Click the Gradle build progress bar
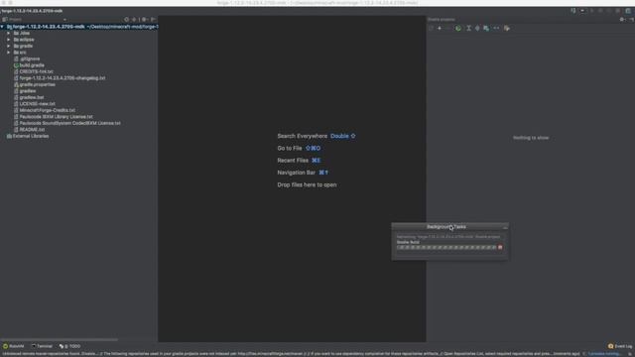 pyautogui.click(x=446, y=247)
